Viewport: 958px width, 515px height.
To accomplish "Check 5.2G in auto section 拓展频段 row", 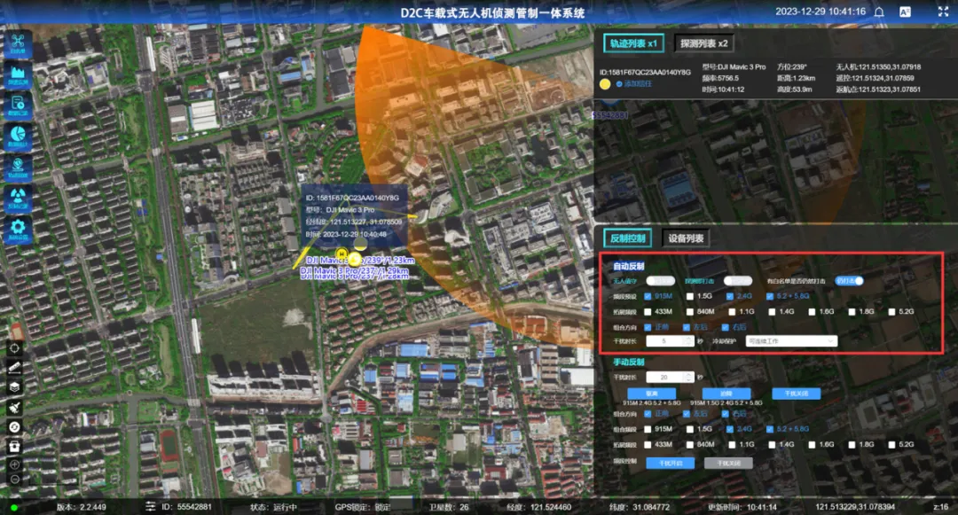I will tap(891, 312).
